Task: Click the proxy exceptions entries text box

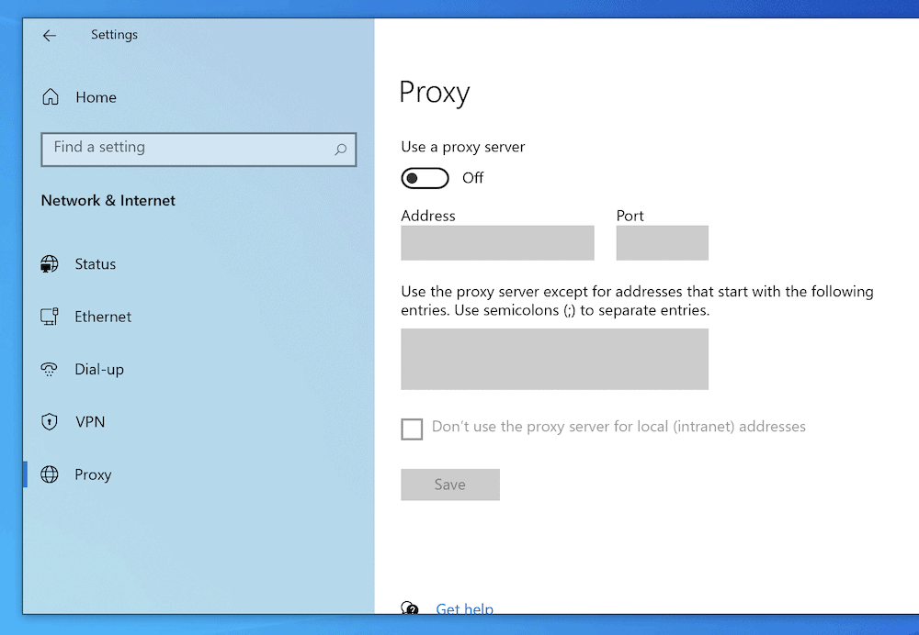Action: 554,359
